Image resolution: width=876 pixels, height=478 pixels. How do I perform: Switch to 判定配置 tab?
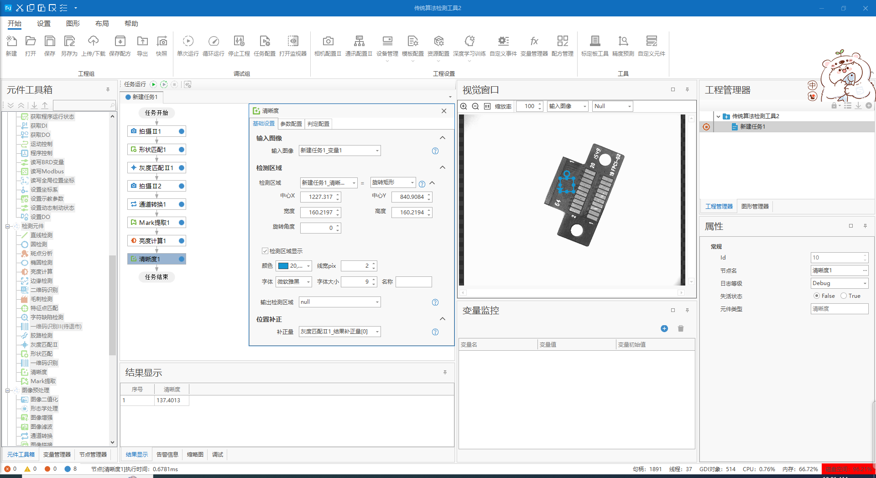pyautogui.click(x=318, y=124)
